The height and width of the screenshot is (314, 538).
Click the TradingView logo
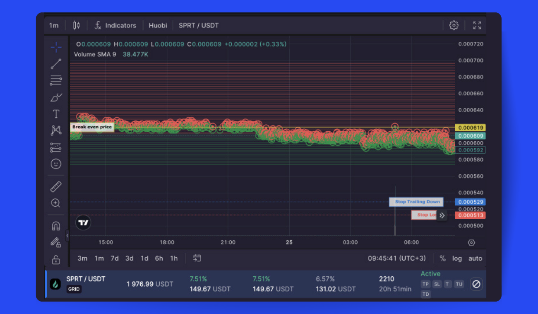pyautogui.click(x=84, y=222)
